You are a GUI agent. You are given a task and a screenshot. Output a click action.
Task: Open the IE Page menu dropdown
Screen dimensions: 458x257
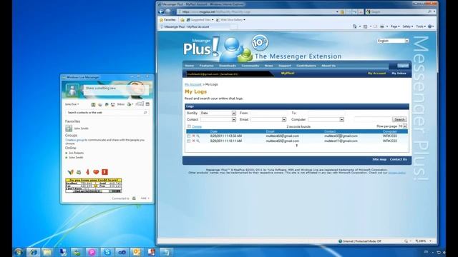coord(395,26)
